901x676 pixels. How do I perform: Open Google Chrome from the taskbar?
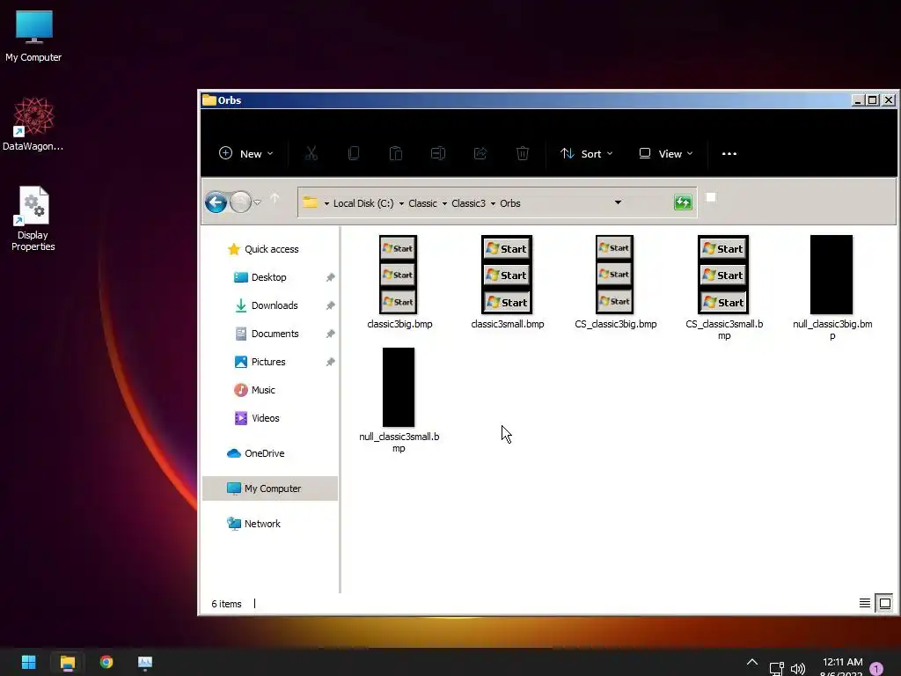pyautogui.click(x=106, y=662)
